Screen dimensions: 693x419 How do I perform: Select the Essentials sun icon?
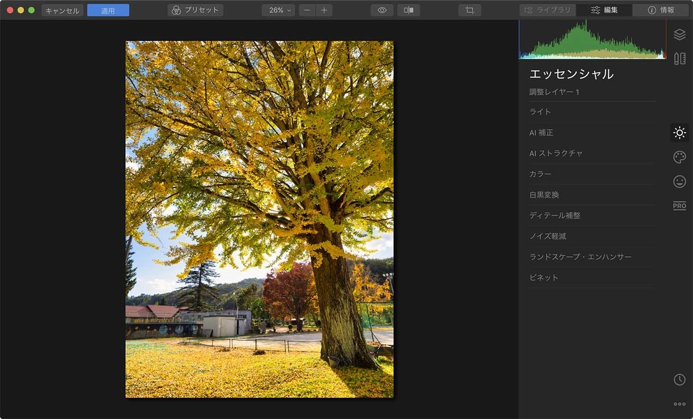(x=680, y=133)
